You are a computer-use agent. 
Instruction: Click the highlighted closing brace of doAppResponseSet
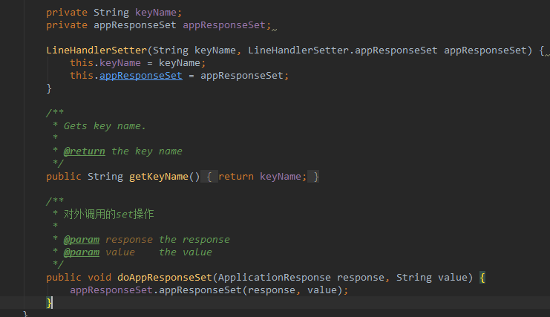click(50, 302)
